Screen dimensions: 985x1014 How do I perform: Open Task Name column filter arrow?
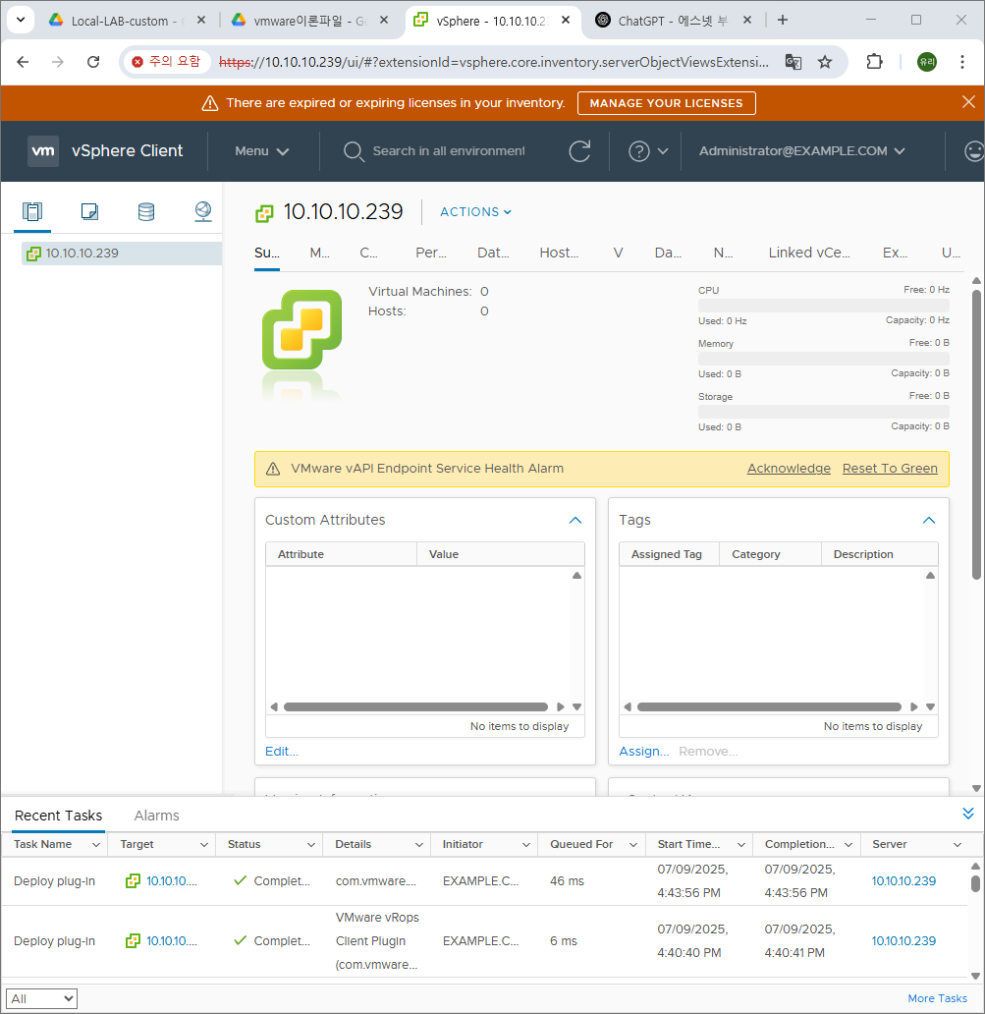(96, 845)
